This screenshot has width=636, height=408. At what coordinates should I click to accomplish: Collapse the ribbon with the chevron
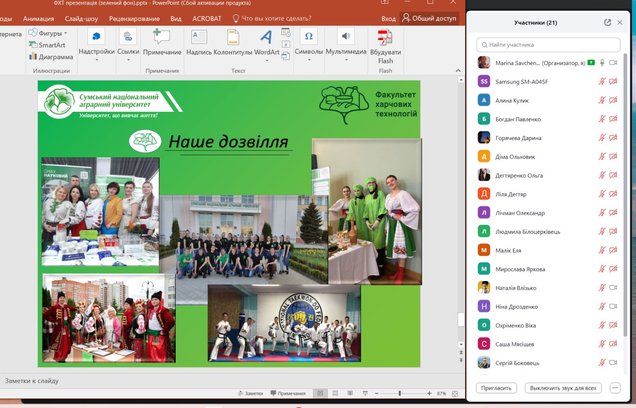click(458, 70)
